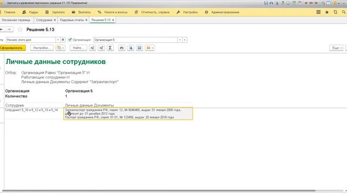The height and width of the screenshot is (195, 347).
Task: Add report to favorites with the star
Action: click(x=20, y=30)
